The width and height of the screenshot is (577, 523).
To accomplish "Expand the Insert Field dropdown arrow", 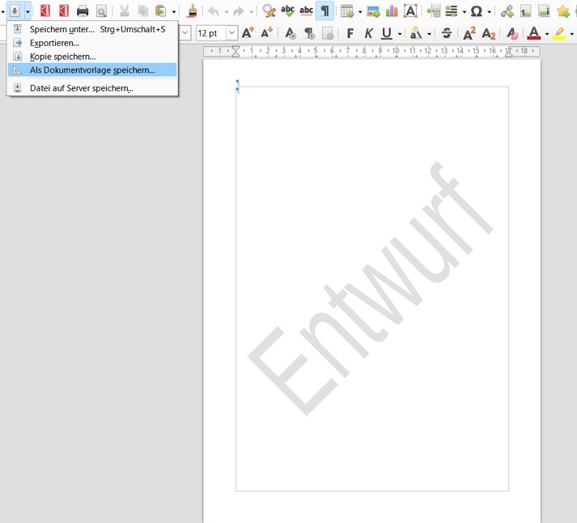I will point(464,12).
